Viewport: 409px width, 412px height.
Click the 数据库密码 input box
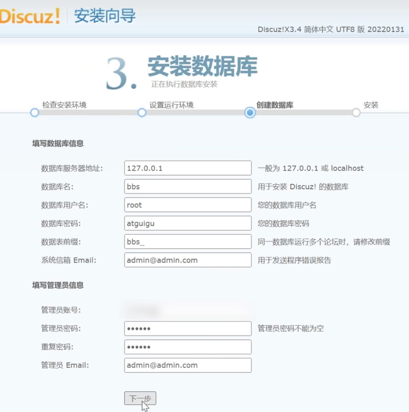tap(188, 223)
